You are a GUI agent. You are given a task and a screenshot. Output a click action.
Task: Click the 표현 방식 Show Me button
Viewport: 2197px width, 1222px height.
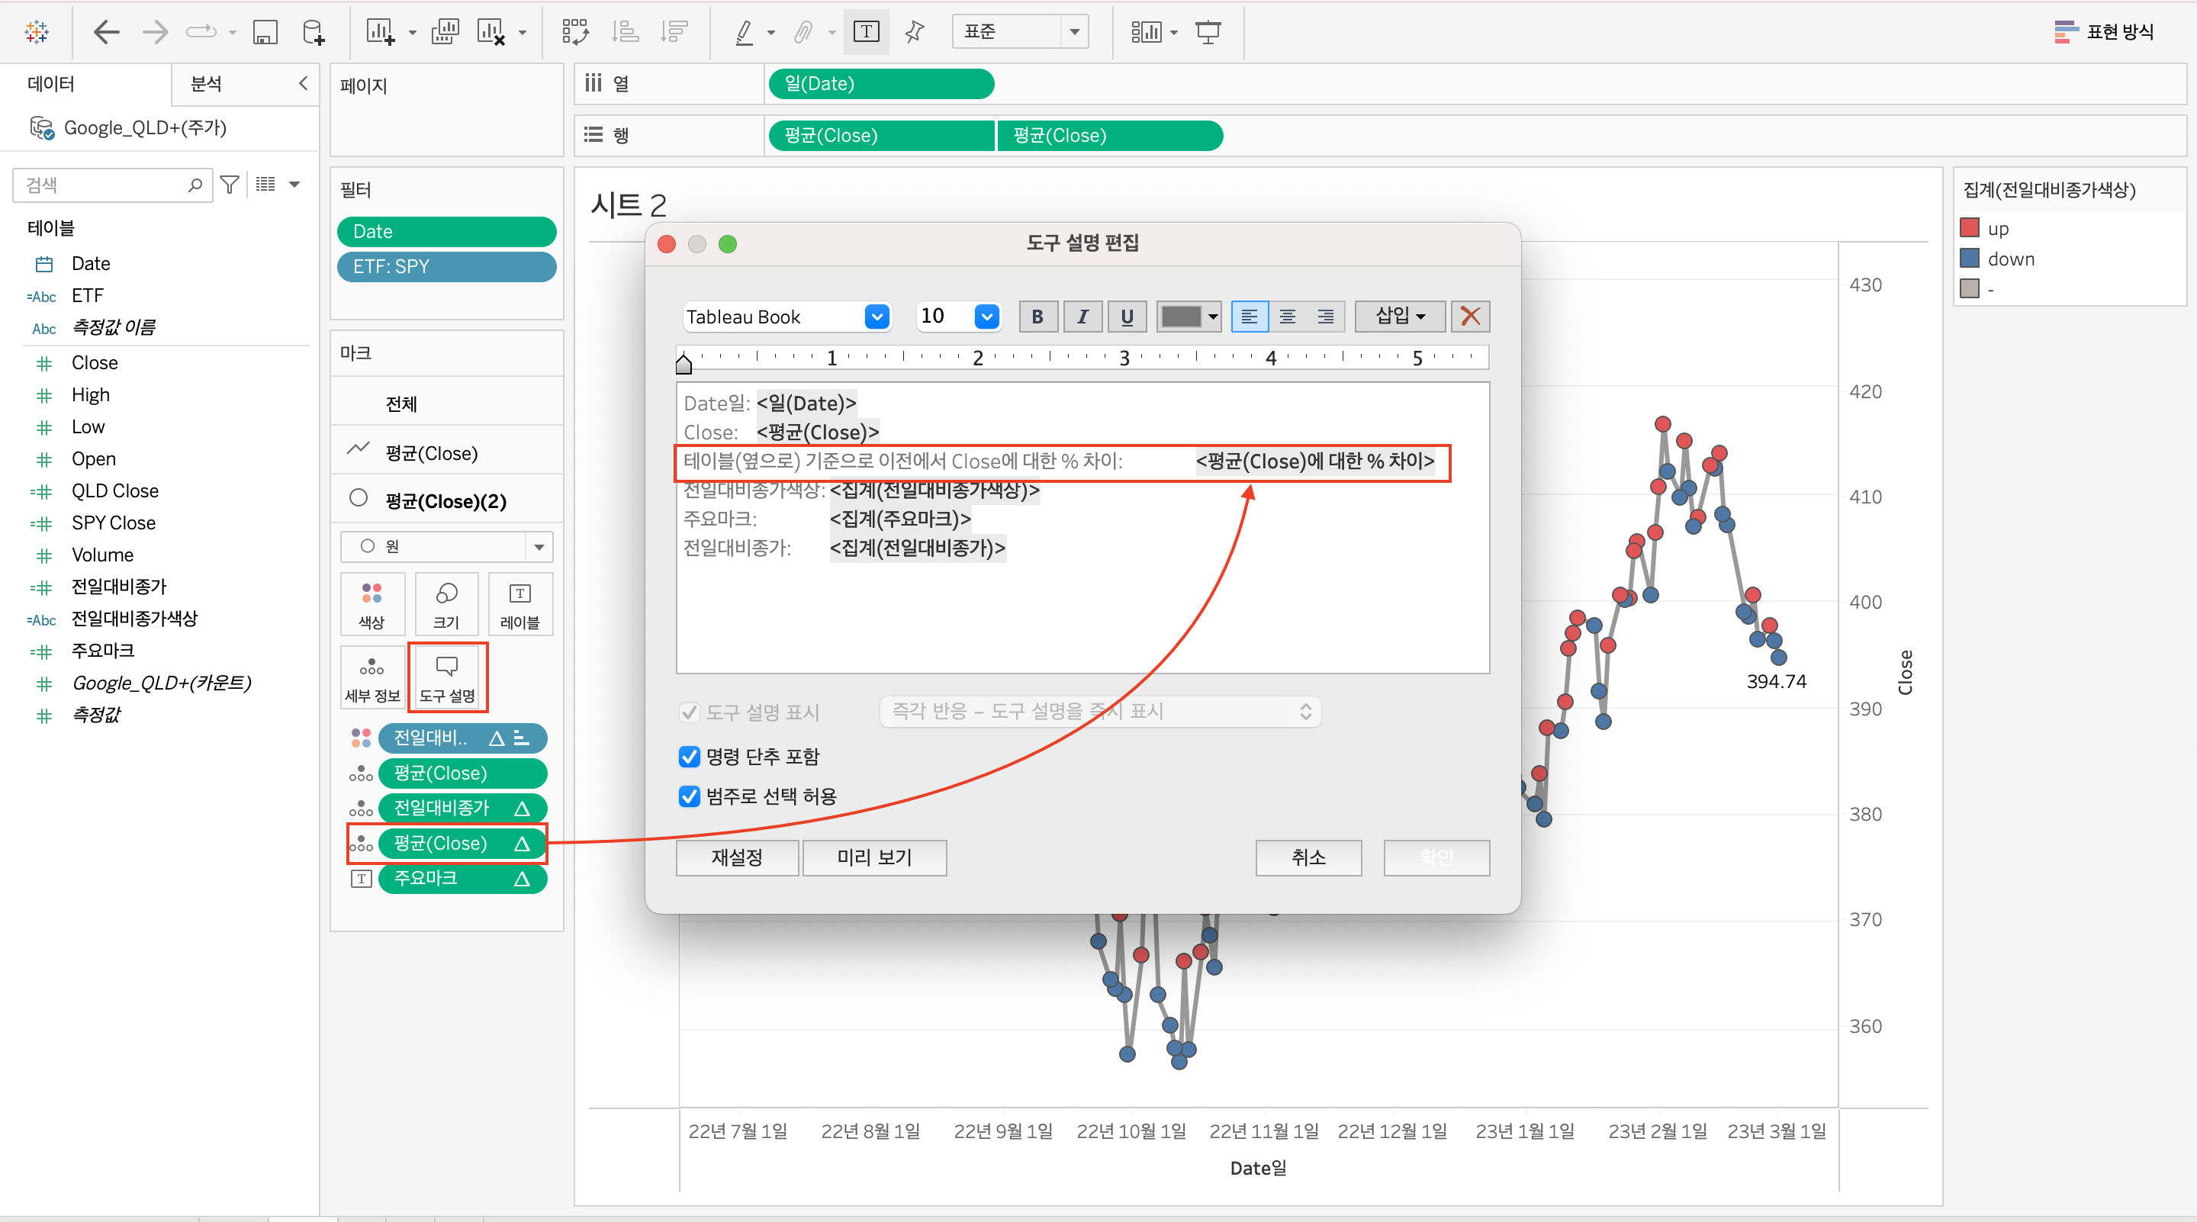[x=2104, y=32]
